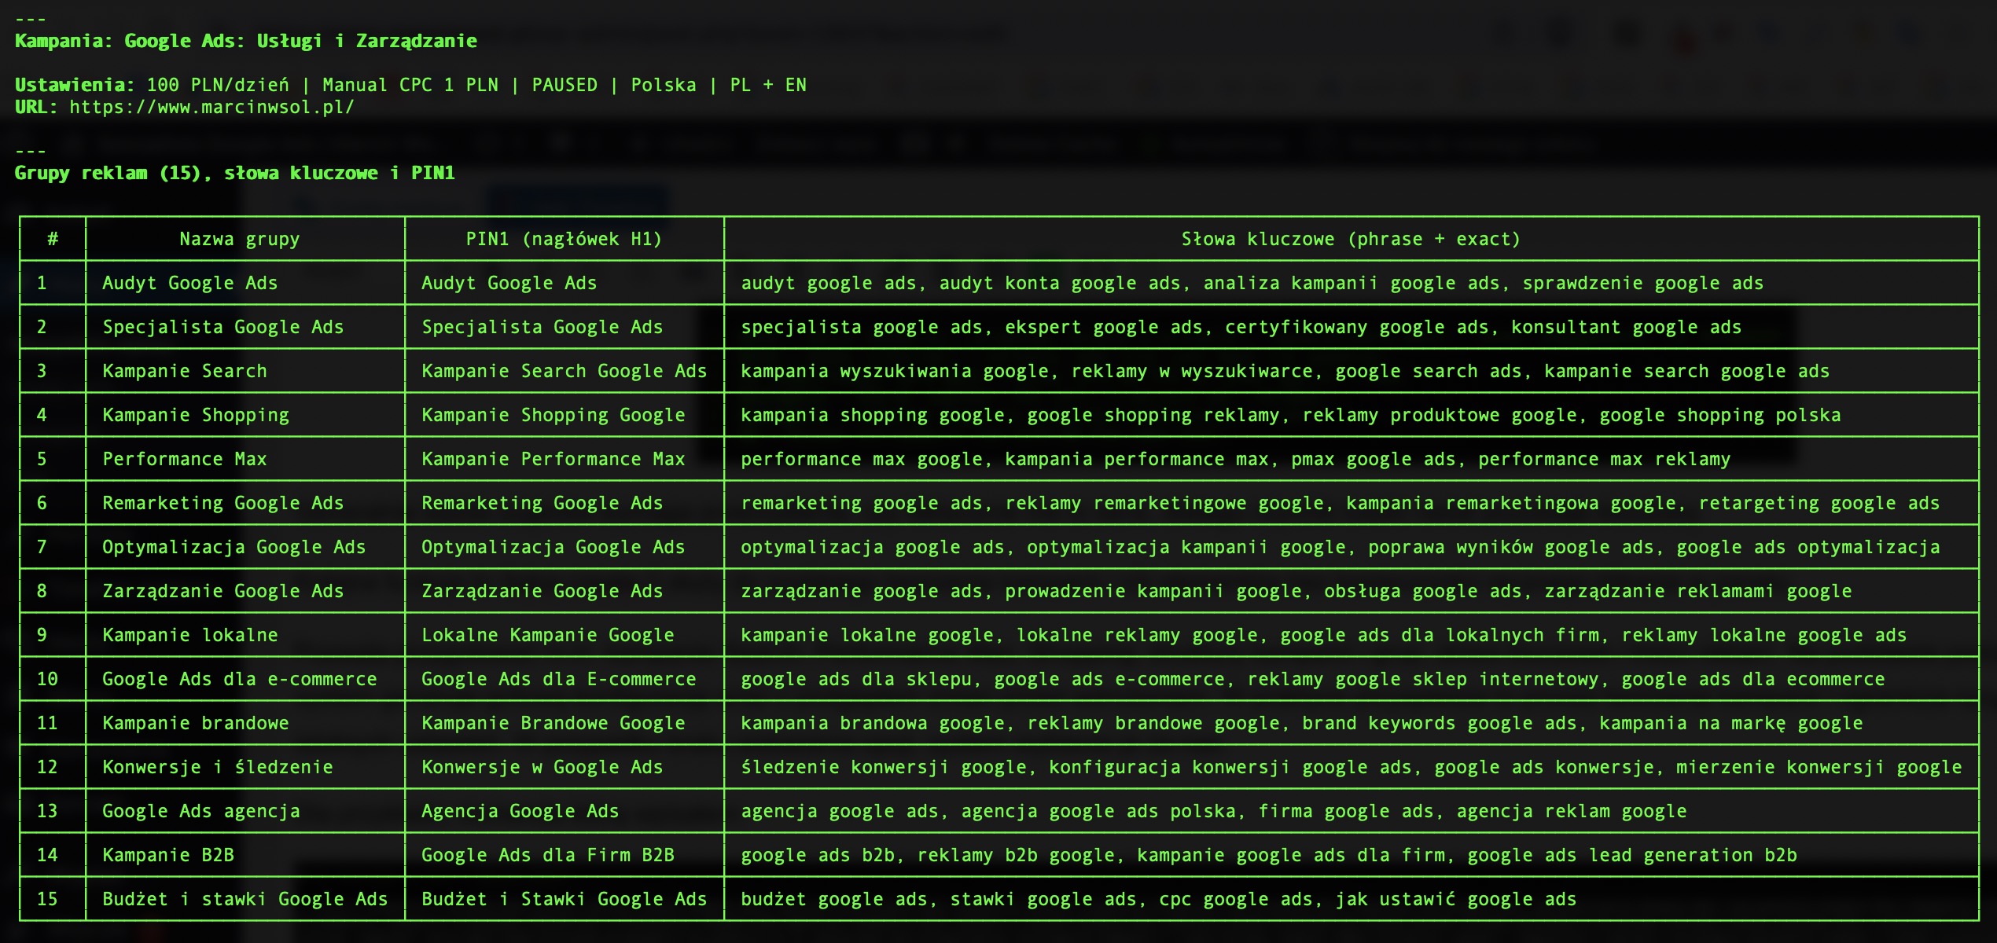The image size is (1997, 943).
Task: Select the PIN1 headline "Kampanie Brandowe Google"
Action: click(553, 723)
